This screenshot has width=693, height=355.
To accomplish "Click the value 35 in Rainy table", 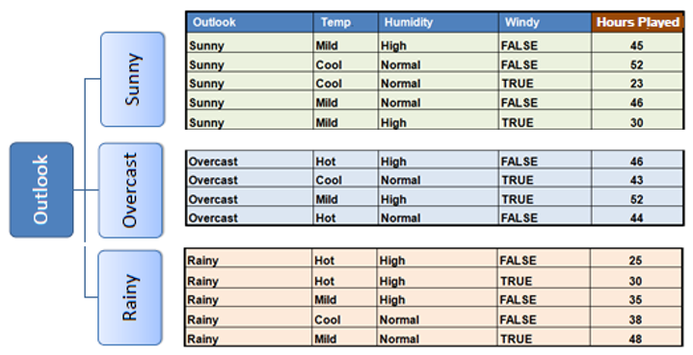I will [x=635, y=300].
